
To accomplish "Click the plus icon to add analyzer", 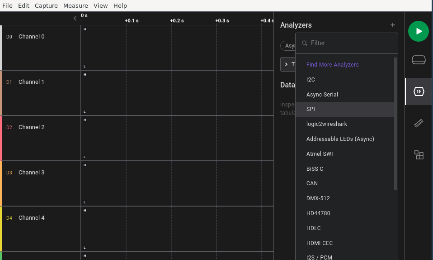I will click(x=393, y=25).
